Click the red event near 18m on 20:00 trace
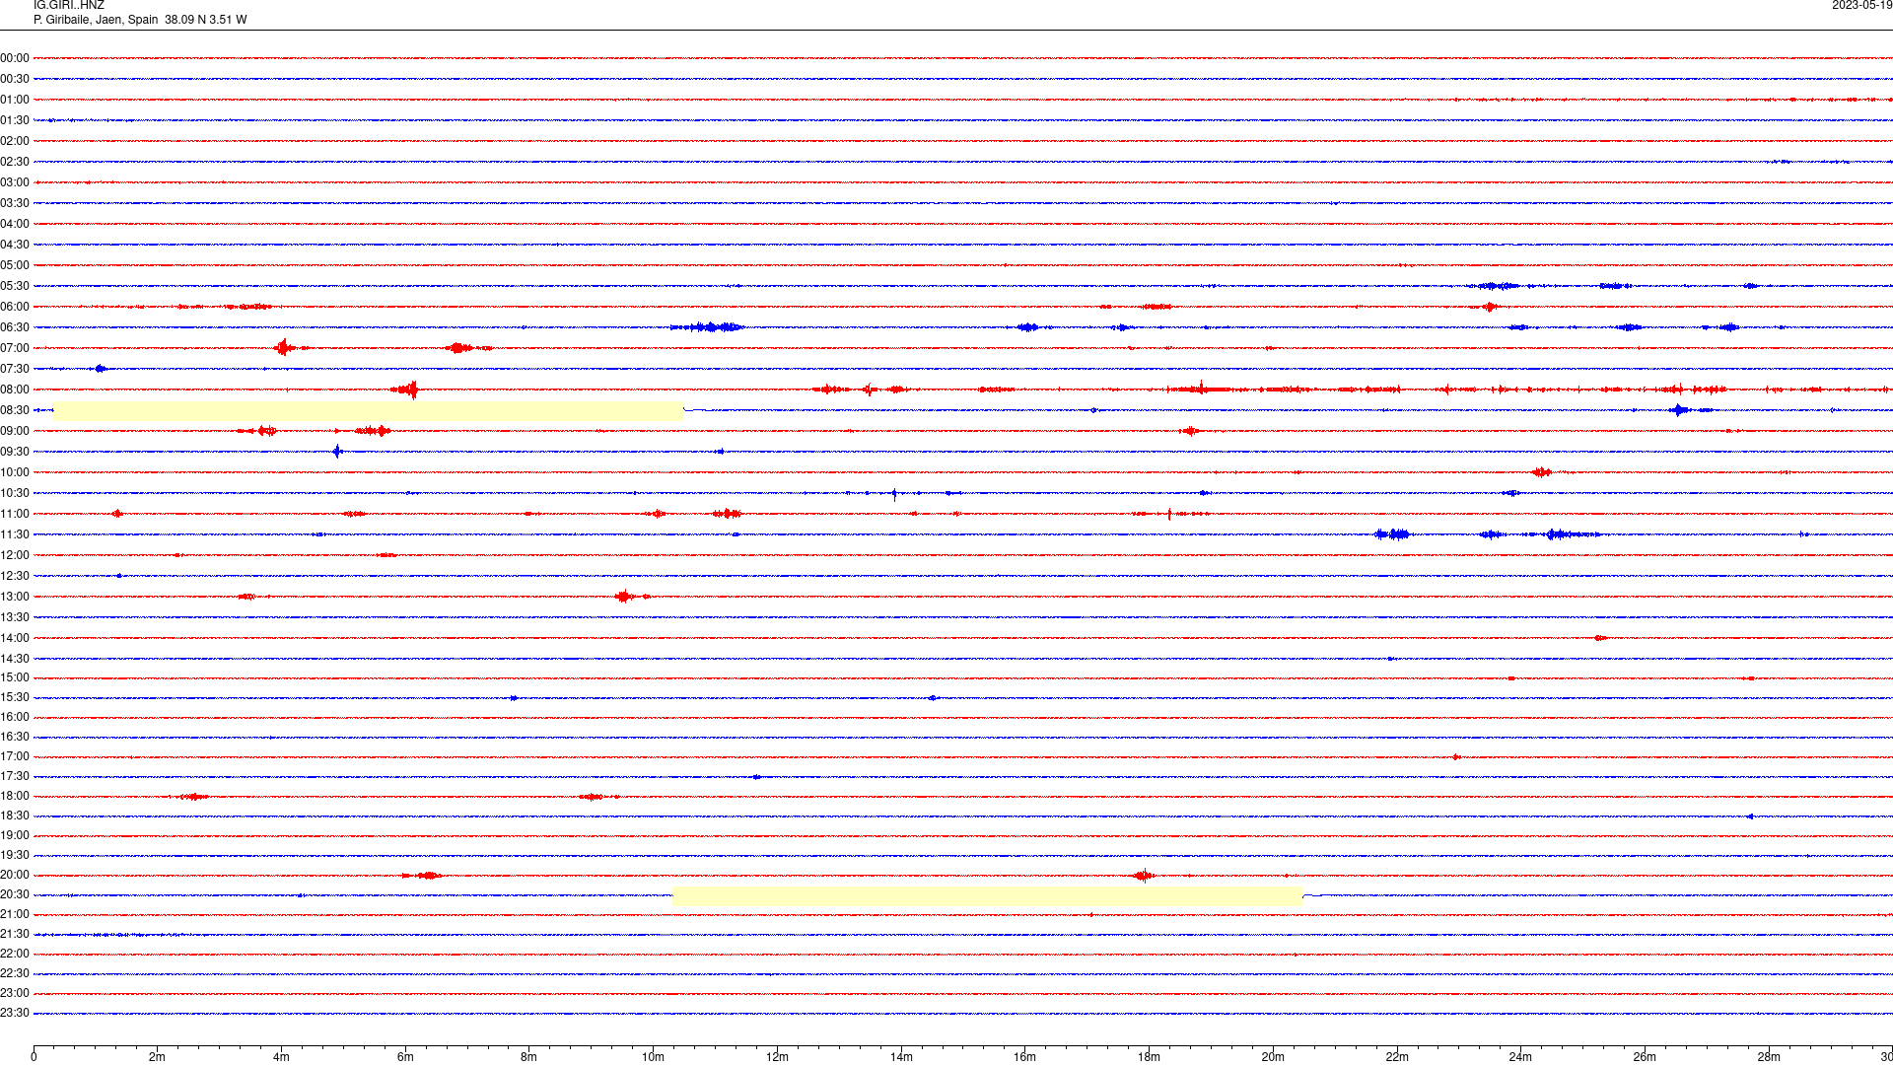The image size is (1893, 1065). (x=1144, y=876)
